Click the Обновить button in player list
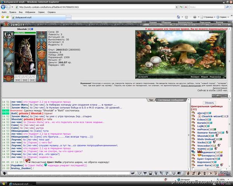233x186 pixels. click(x=209, y=103)
